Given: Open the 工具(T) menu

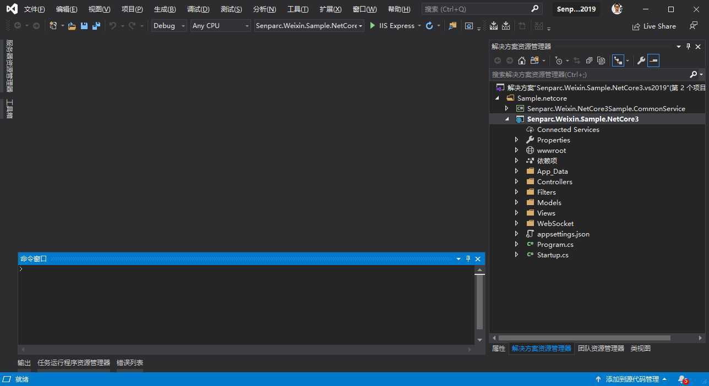Looking at the screenshot, I should pyautogui.click(x=298, y=9).
